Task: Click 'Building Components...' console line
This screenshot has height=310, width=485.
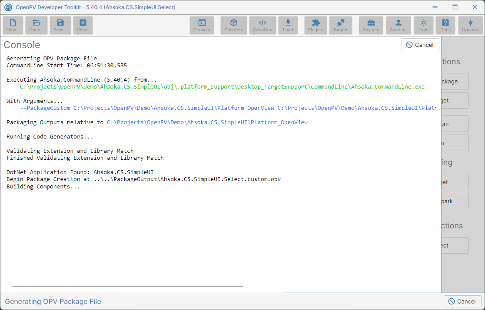Action: point(43,187)
